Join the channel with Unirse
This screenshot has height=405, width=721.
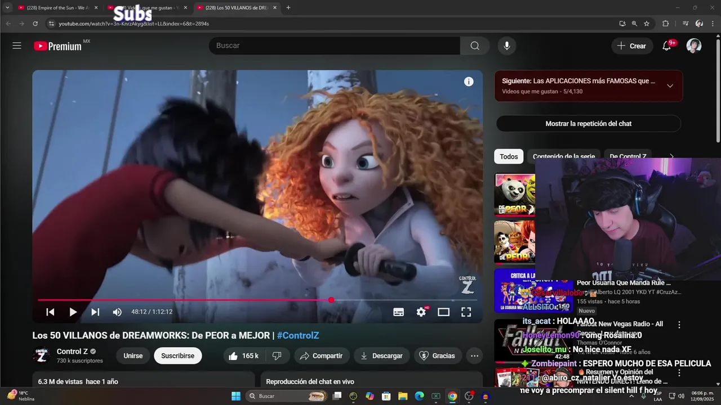(133, 355)
